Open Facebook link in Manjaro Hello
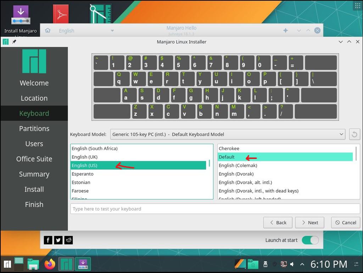The width and height of the screenshot is (363, 273). click(48, 240)
